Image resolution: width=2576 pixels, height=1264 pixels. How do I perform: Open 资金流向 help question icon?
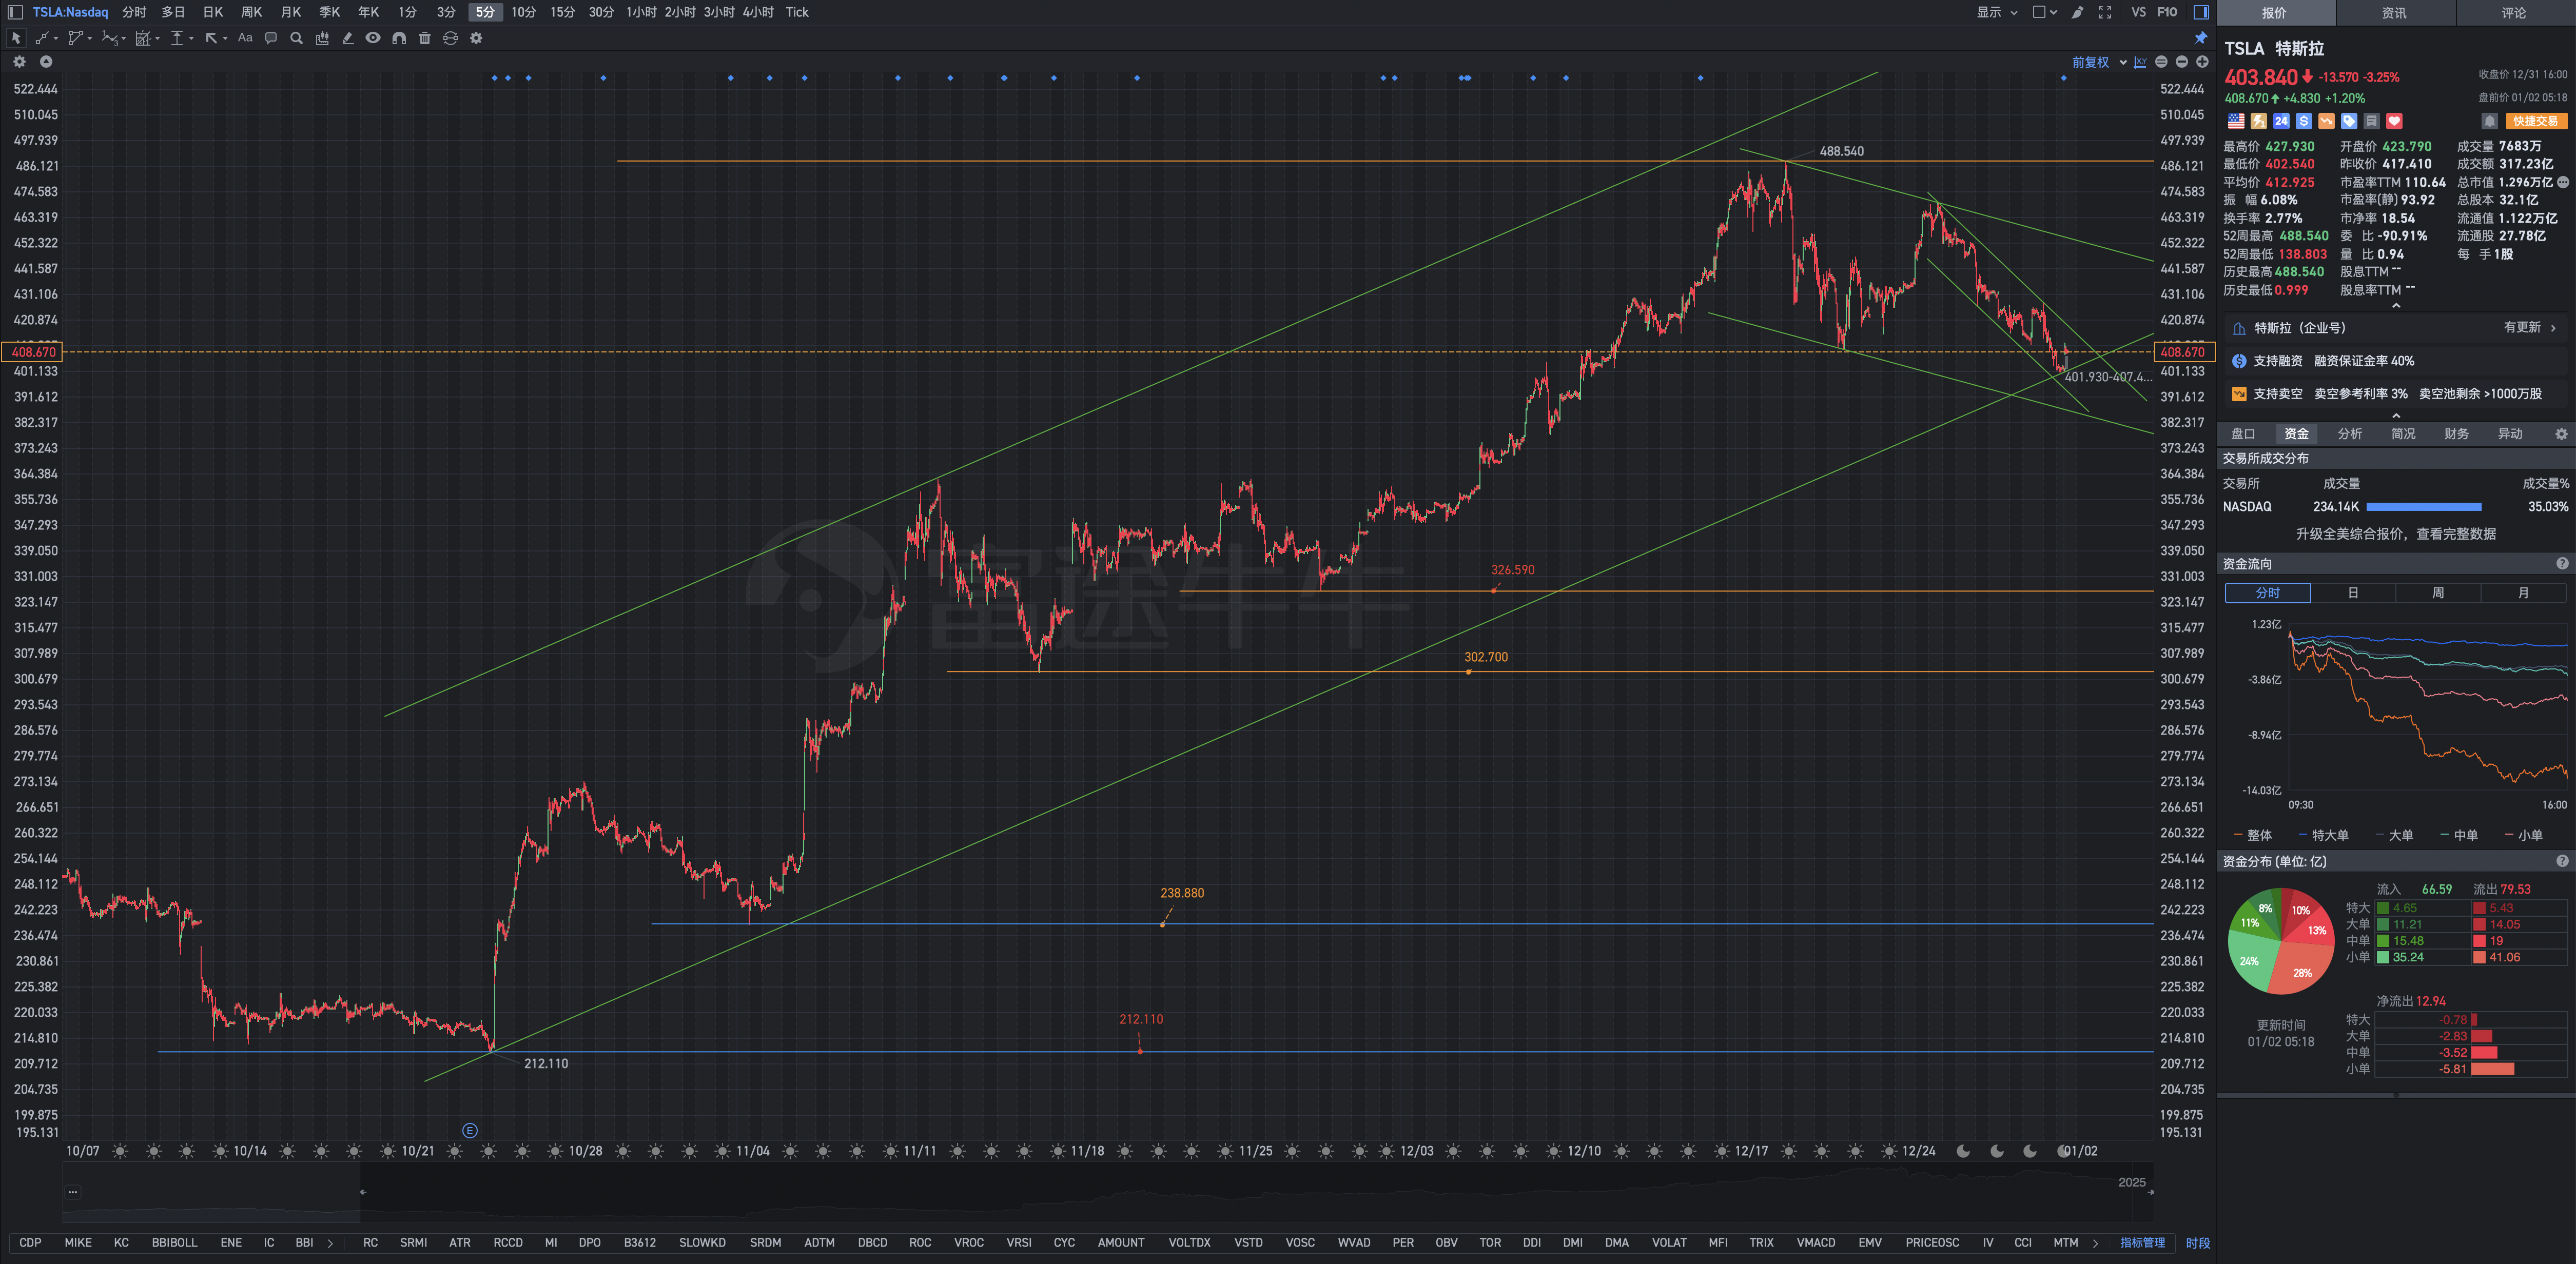(x=2562, y=564)
